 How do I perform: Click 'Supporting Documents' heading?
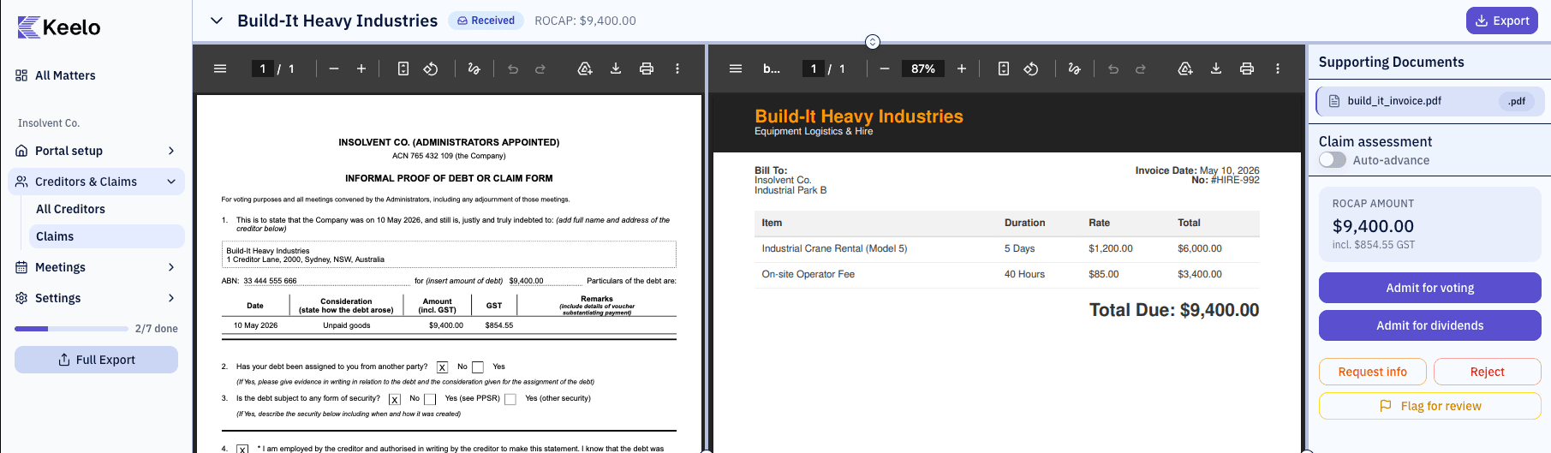(1391, 62)
